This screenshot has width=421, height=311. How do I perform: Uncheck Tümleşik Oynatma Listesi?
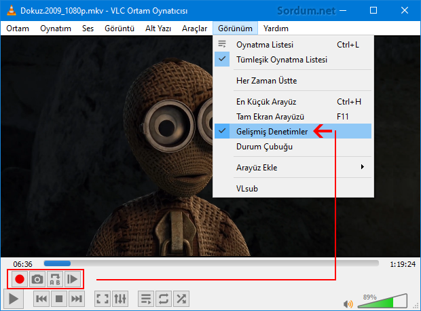click(x=293, y=59)
